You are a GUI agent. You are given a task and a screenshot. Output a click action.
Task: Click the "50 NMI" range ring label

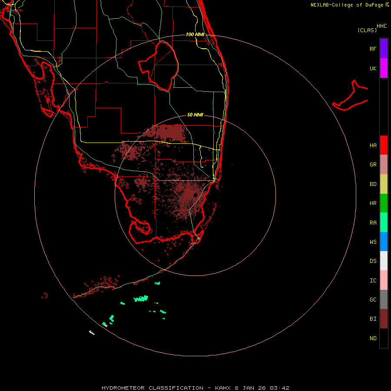tap(195, 115)
